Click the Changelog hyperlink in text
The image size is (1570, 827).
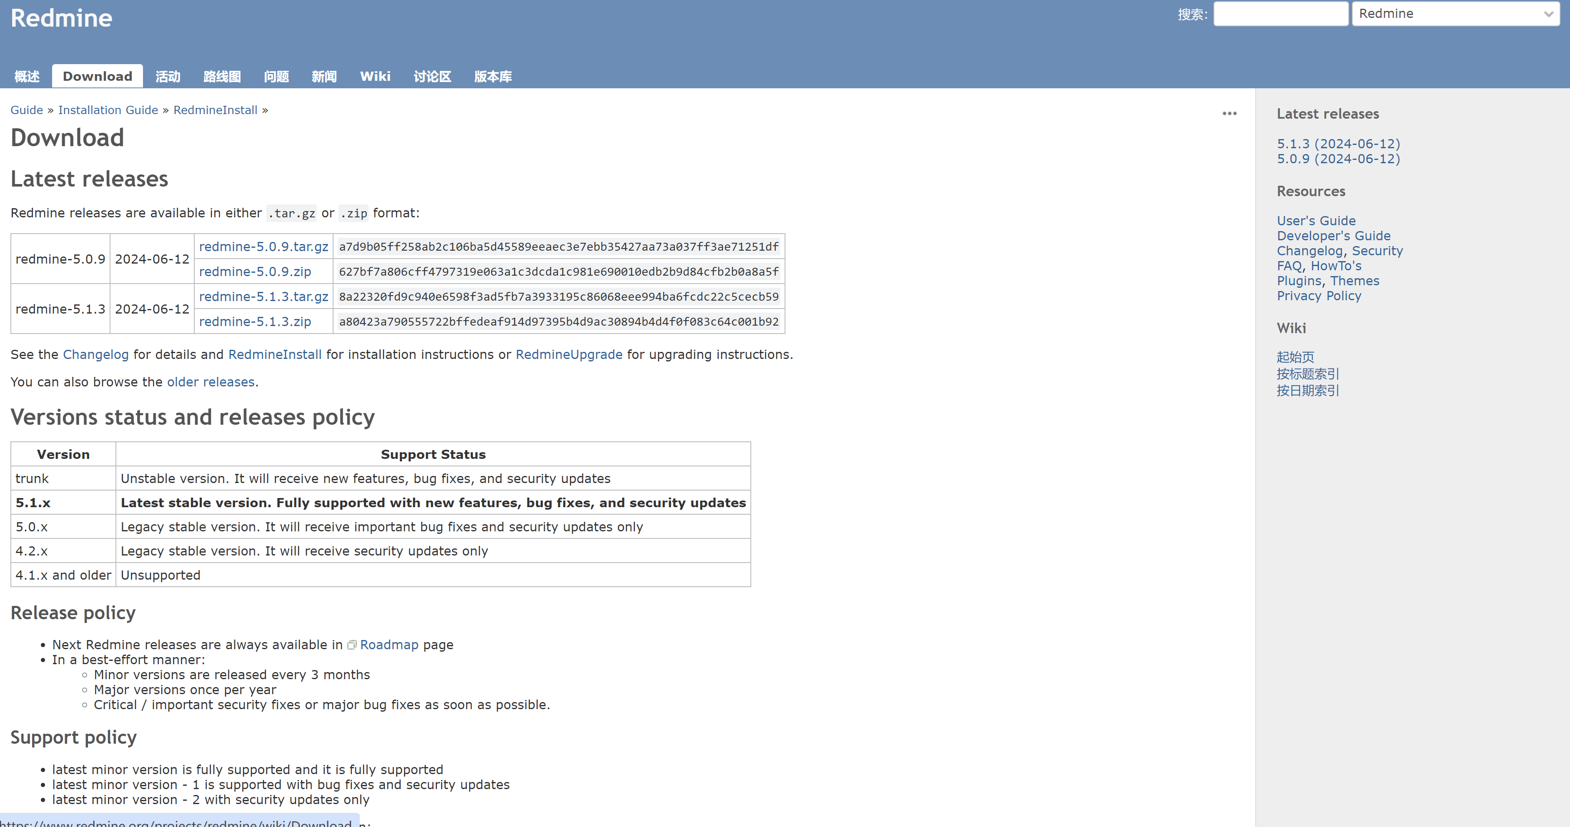[x=95, y=354]
